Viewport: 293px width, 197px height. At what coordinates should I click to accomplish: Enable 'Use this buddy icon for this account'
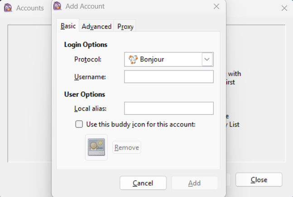click(x=79, y=124)
